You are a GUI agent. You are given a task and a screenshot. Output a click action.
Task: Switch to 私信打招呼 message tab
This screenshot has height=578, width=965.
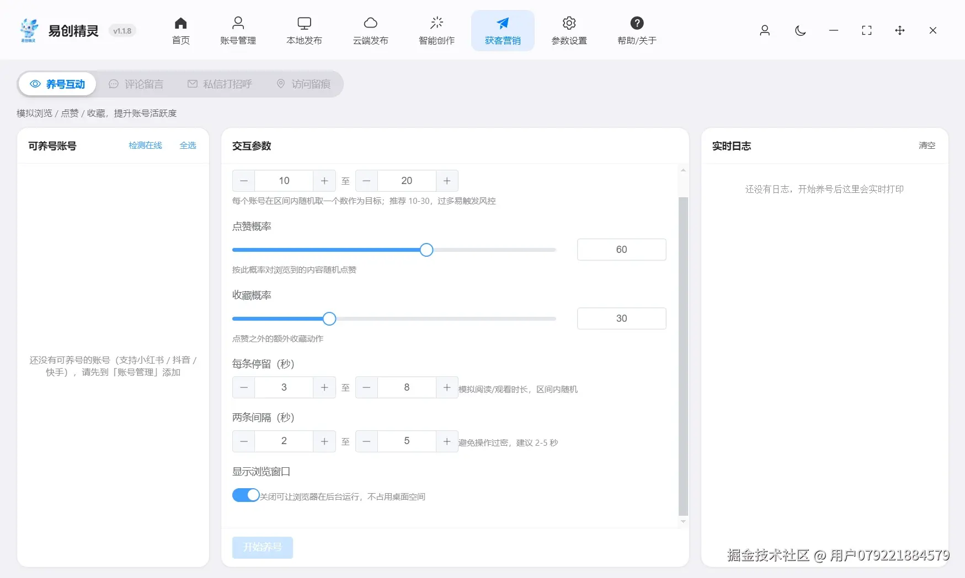pyautogui.click(x=219, y=84)
